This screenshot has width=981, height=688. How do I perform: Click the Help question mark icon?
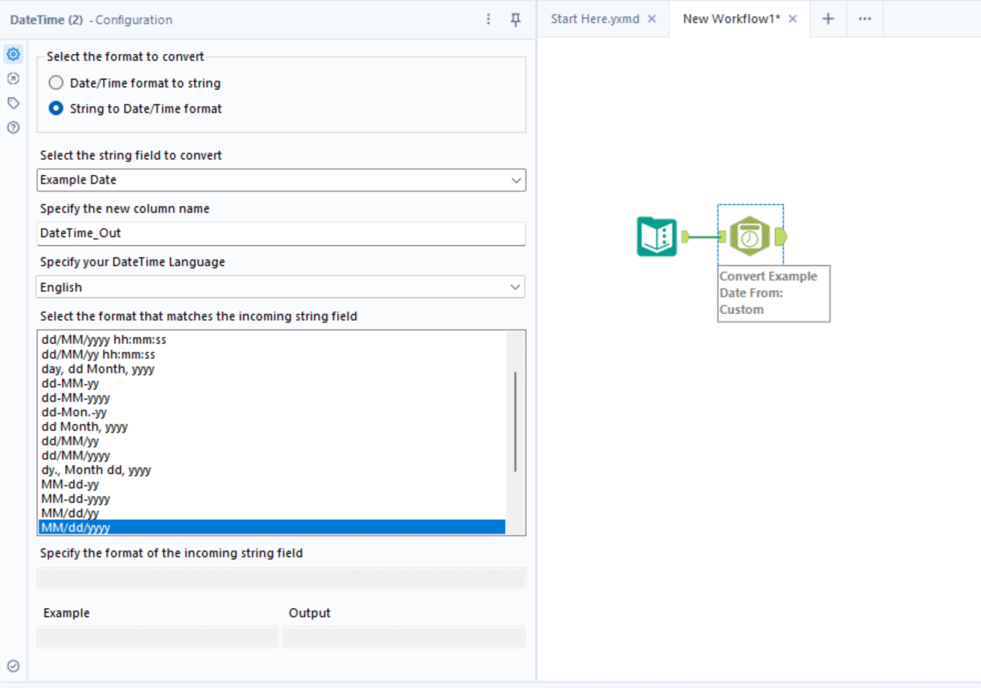point(13,127)
